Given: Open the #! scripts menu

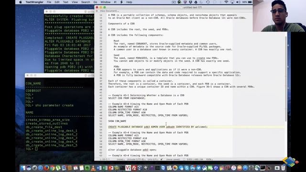Looking at the screenshot, I should click(115, 2).
